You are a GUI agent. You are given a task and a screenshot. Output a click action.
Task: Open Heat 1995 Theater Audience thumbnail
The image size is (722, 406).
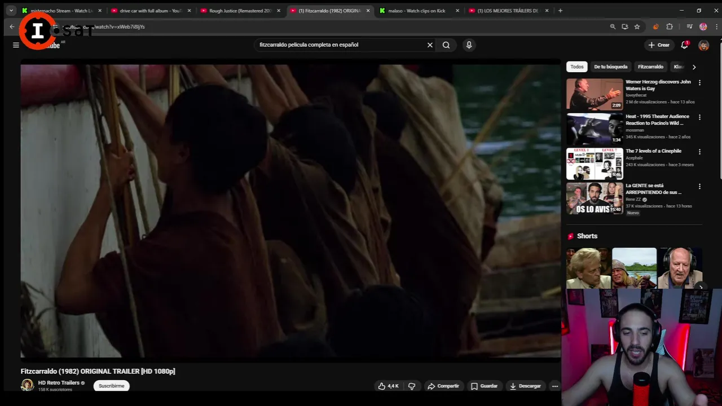595,129
